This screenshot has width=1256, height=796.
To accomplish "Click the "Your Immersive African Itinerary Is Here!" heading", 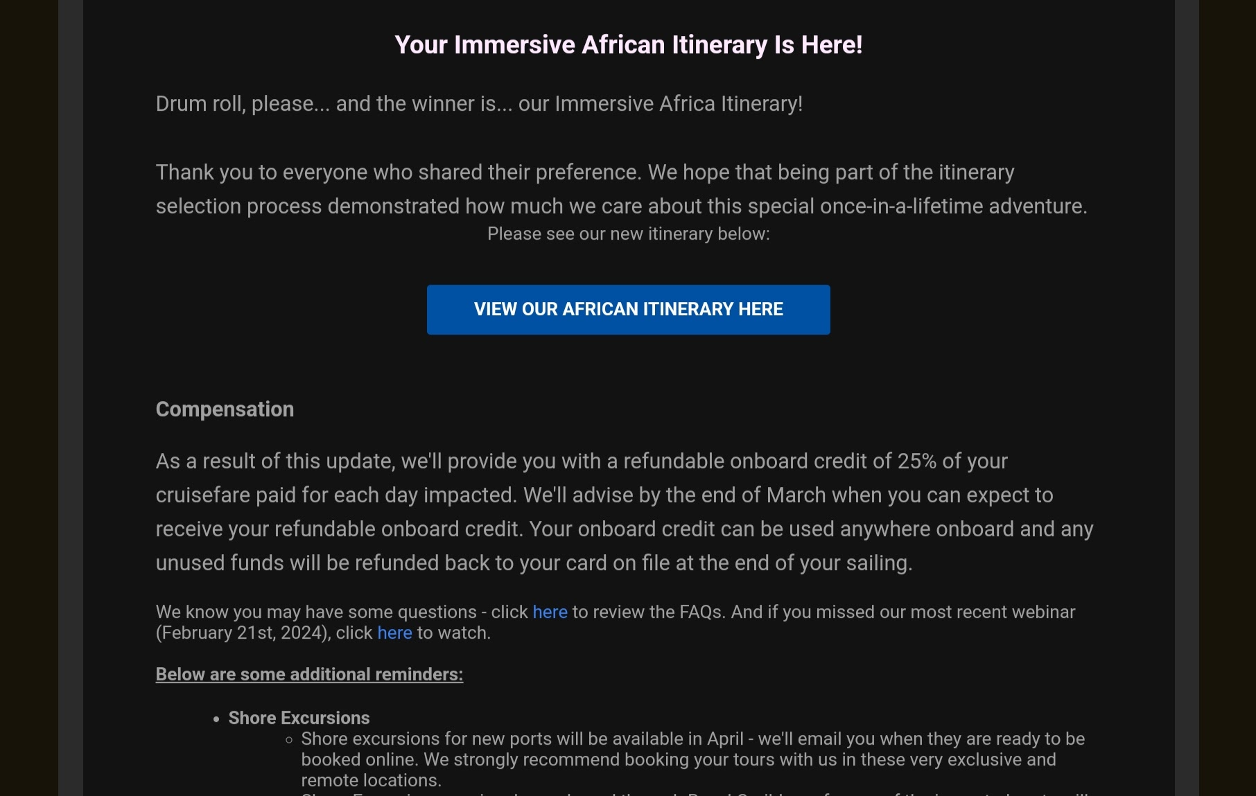I will [x=628, y=45].
